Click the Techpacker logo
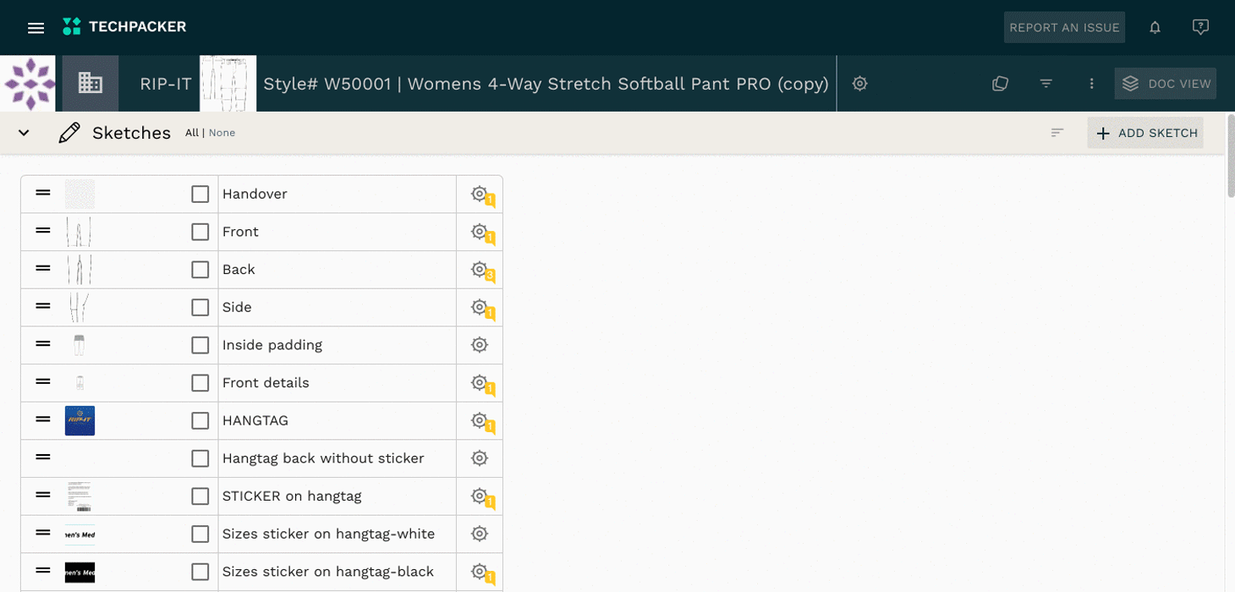 (124, 27)
